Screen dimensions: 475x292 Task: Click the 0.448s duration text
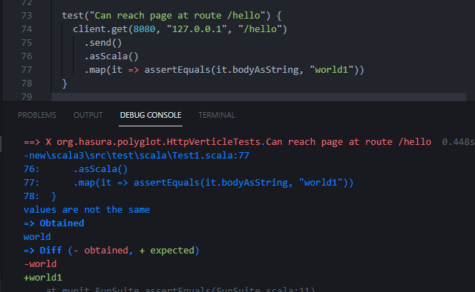pyautogui.click(x=458, y=142)
